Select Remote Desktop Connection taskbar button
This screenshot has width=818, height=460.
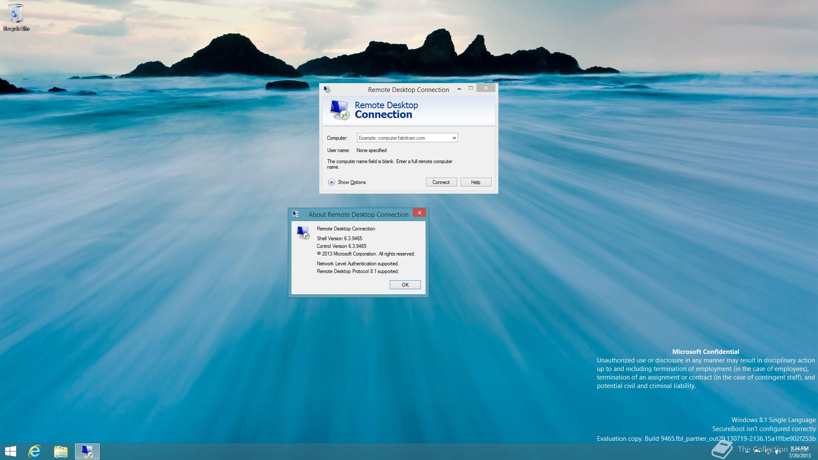[x=87, y=451]
